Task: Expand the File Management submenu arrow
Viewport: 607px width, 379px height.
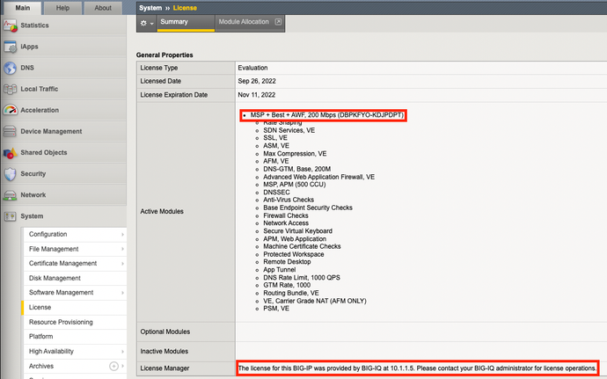Action: click(122, 249)
